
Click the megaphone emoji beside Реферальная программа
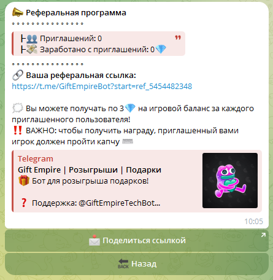18,12
